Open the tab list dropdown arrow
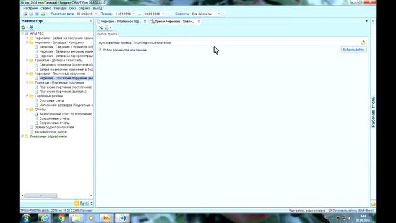 click(366, 21)
